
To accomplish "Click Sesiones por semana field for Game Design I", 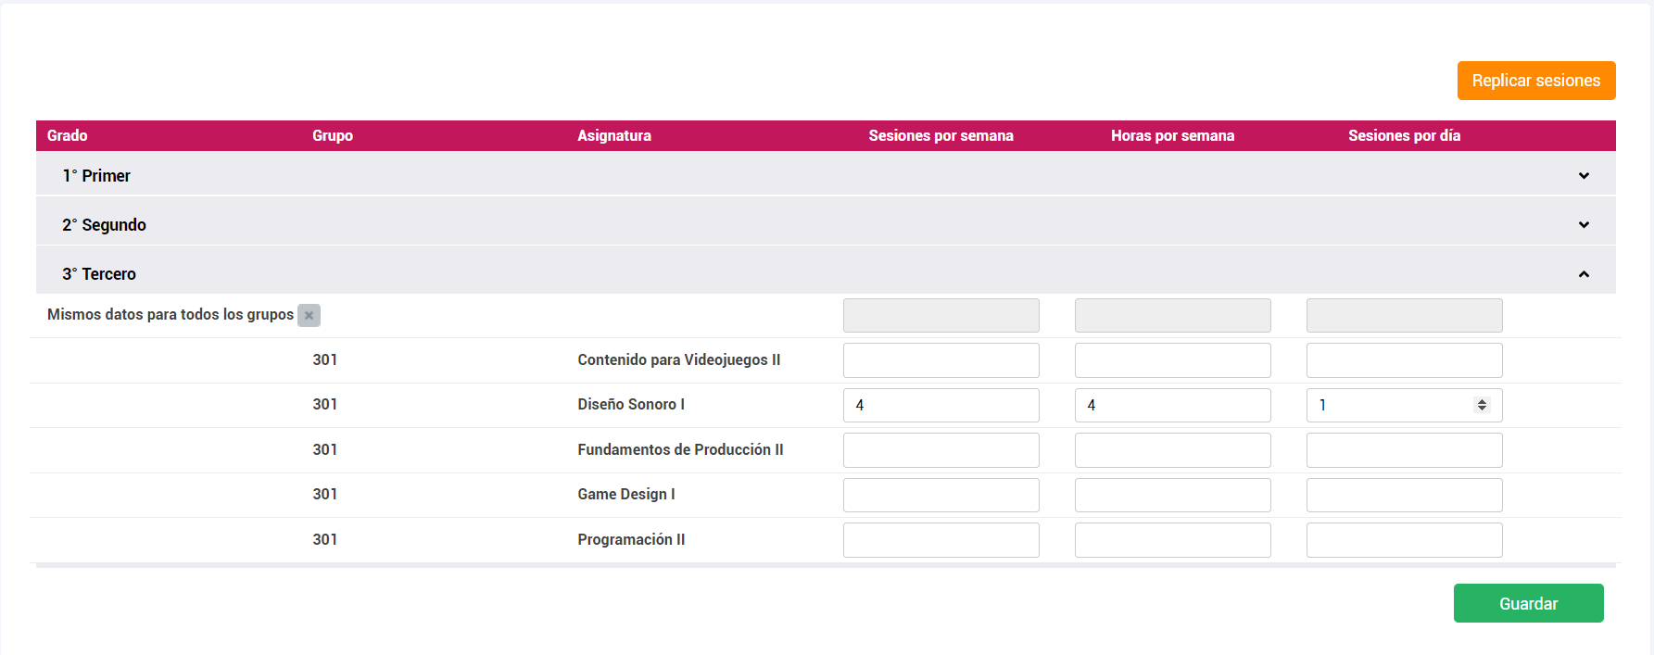I will point(941,495).
